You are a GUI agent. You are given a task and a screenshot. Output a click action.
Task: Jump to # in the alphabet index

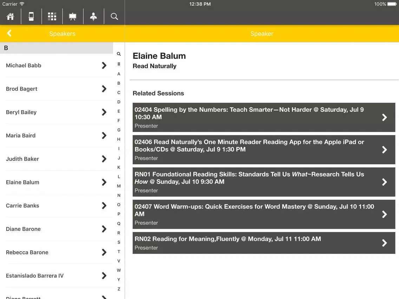point(119,64)
